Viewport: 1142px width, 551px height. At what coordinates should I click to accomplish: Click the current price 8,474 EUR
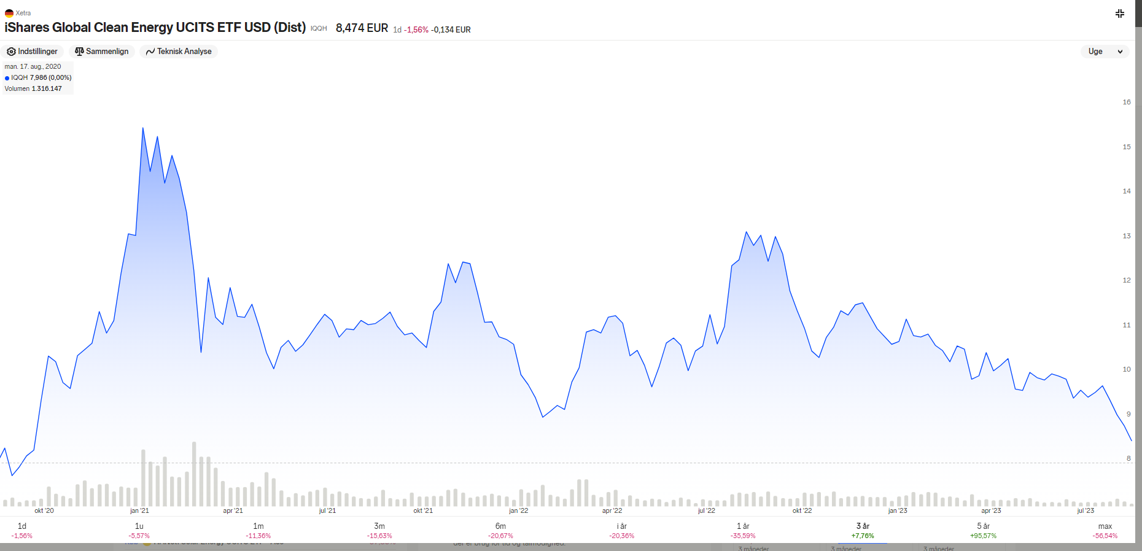[x=362, y=28]
